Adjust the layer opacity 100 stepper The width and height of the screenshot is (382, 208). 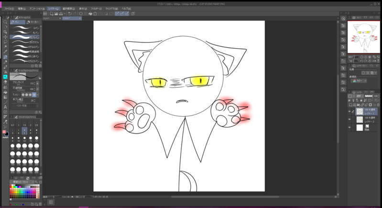[x=379, y=96]
